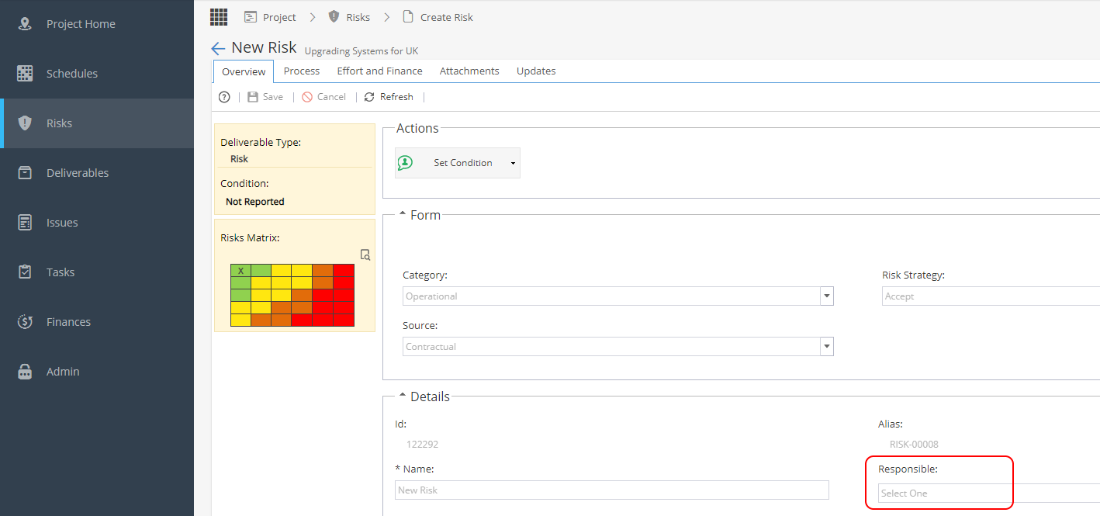Click the Upgrading Systems for UK subtitle
The height and width of the screenshot is (516, 1100).
[x=361, y=51]
